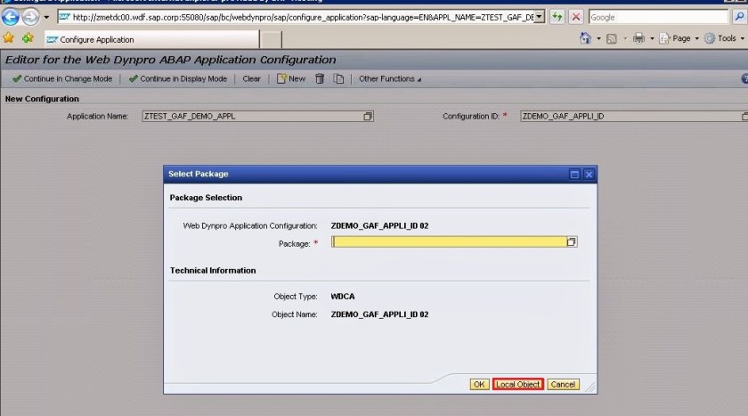
Task: Click the Clear toolbar button
Action: 251,78
